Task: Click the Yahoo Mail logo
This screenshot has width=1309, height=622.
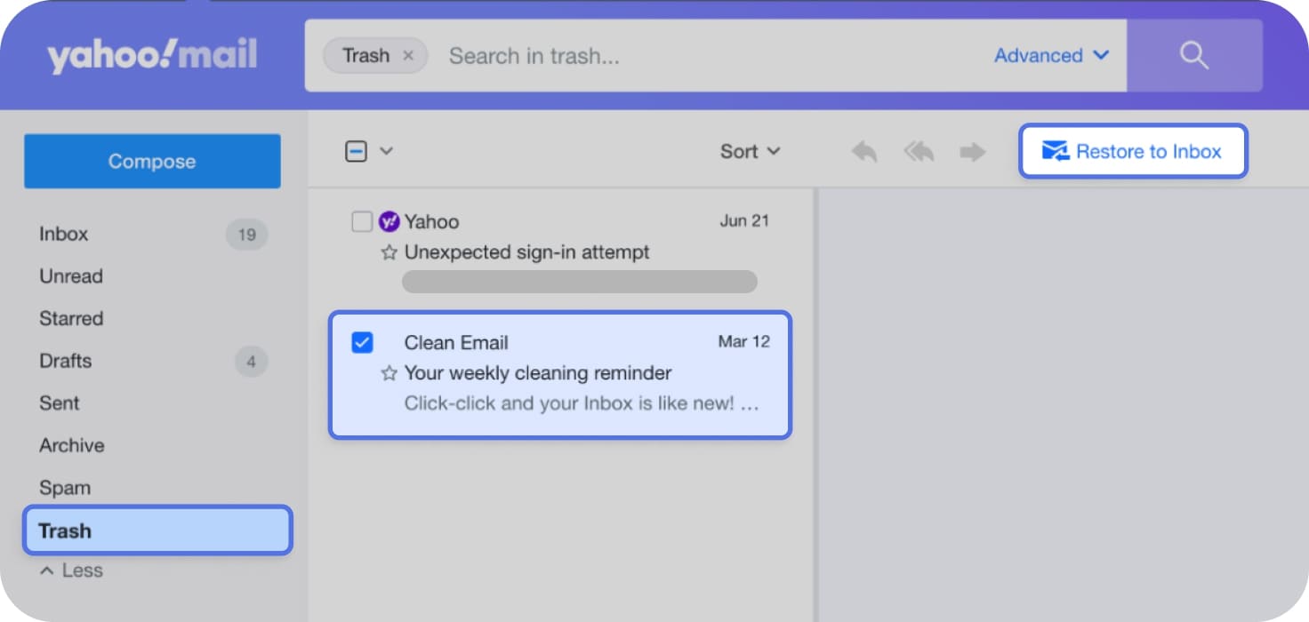Action: tap(151, 55)
